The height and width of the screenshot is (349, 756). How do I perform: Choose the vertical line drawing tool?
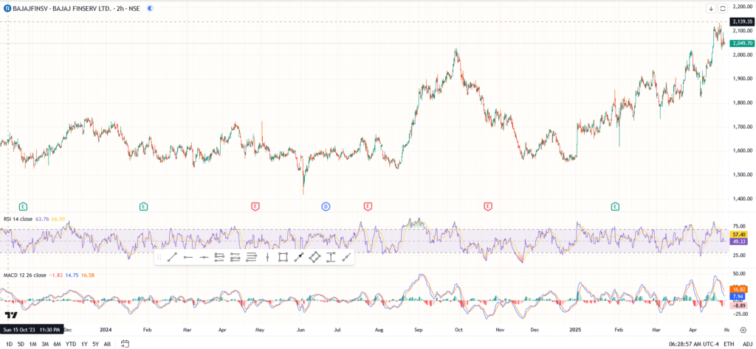coord(267,258)
